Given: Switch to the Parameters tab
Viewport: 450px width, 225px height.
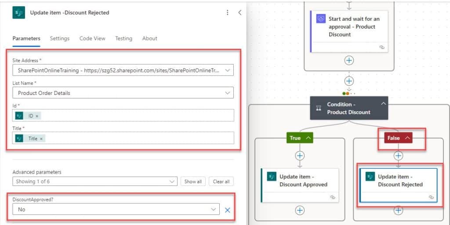Looking at the screenshot, I should pyautogui.click(x=26, y=39).
